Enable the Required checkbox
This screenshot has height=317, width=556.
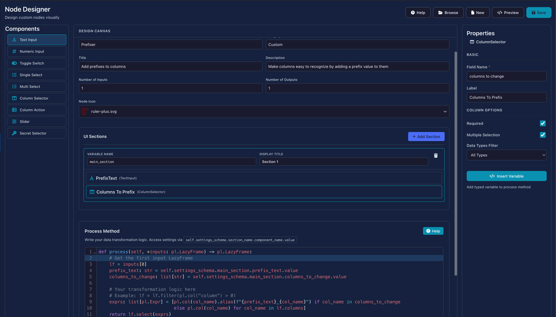point(543,123)
